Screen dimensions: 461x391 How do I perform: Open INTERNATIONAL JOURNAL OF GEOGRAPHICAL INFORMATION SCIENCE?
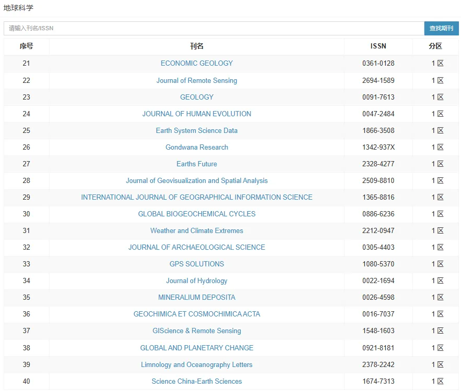(x=197, y=197)
